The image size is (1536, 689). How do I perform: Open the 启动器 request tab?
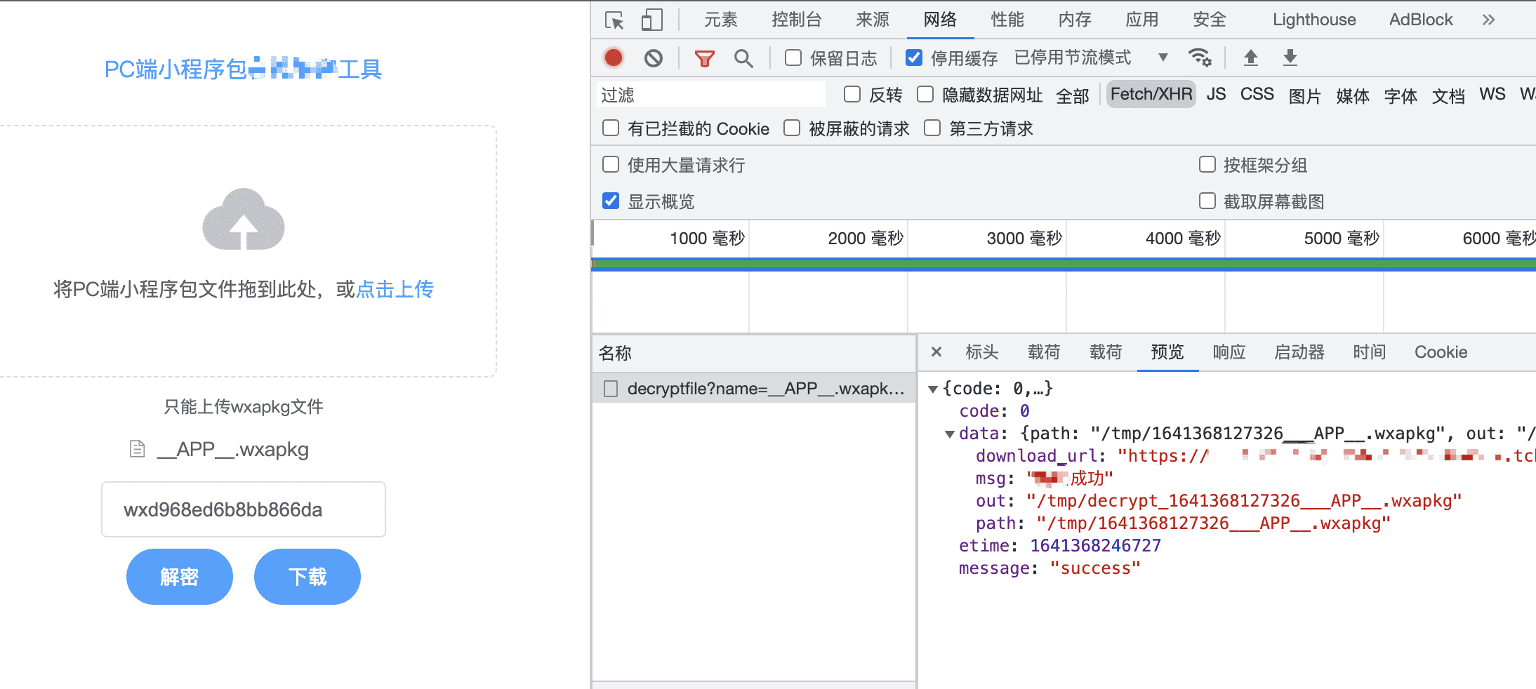click(x=1299, y=352)
